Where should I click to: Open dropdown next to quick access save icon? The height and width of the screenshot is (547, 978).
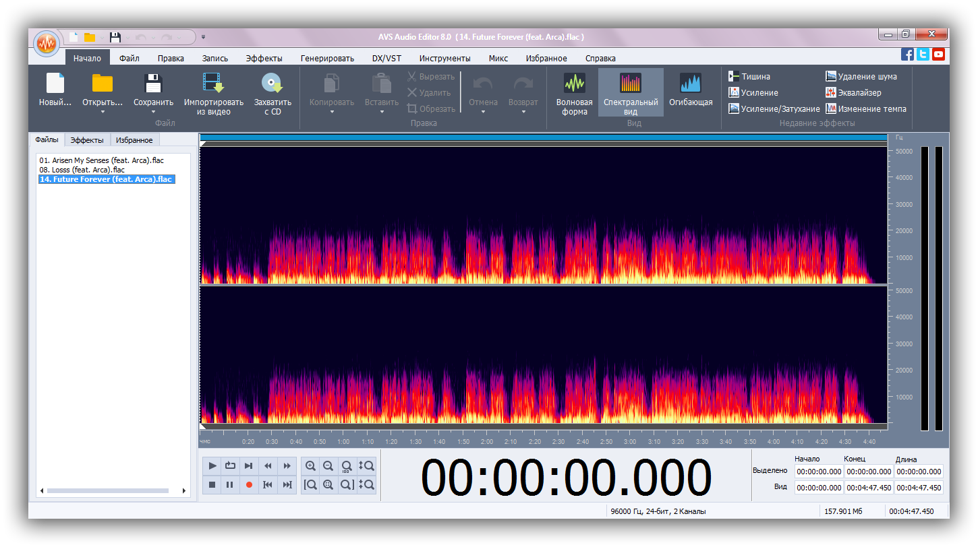(x=127, y=37)
